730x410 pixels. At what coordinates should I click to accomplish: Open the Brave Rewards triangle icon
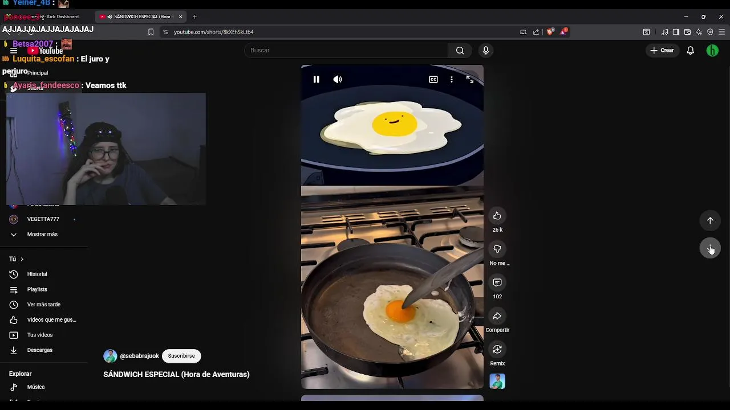click(x=563, y=32)
